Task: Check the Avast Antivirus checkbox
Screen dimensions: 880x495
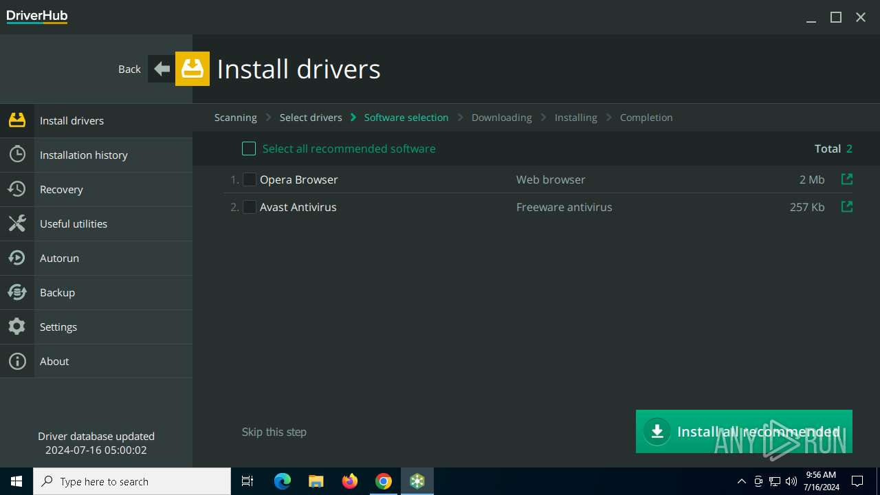Action: click(250, 207)
